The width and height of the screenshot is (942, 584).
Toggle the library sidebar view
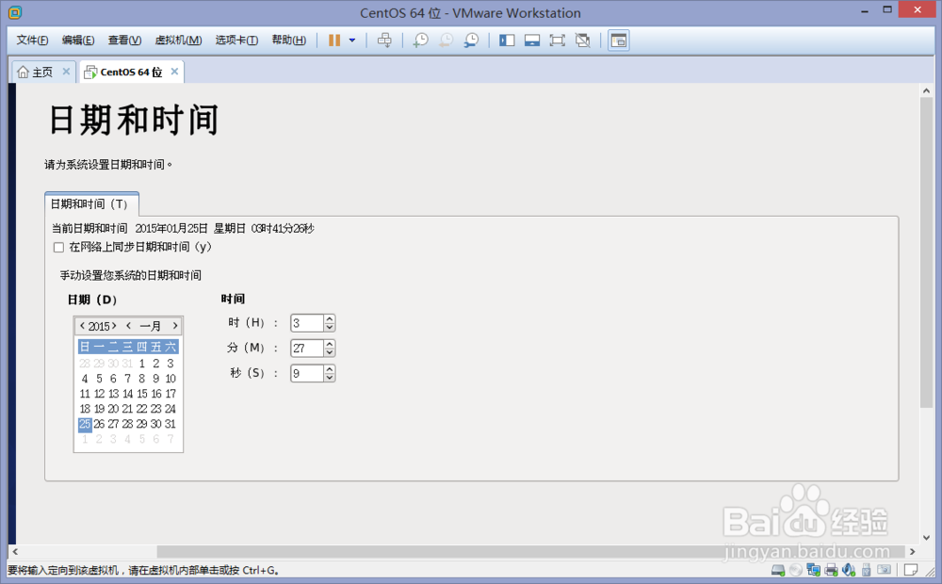(x=507, y=41)
